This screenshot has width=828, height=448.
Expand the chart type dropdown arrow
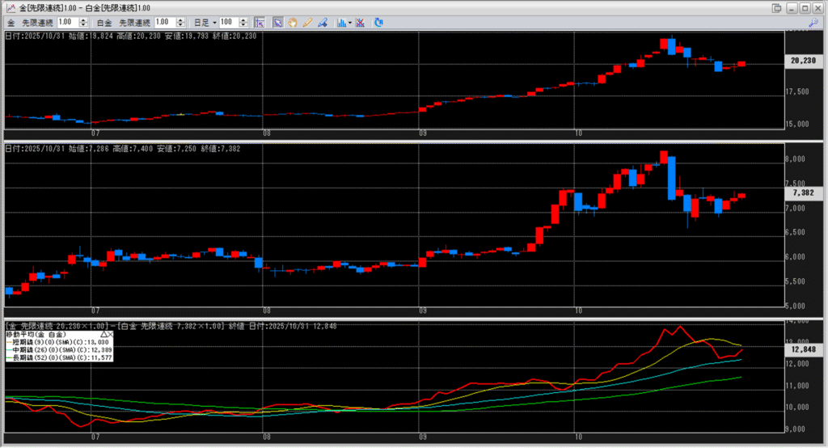349,22
